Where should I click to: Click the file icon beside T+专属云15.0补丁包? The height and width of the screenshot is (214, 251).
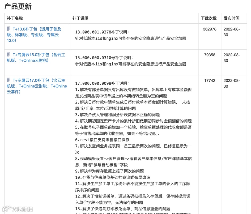[8, 54]
